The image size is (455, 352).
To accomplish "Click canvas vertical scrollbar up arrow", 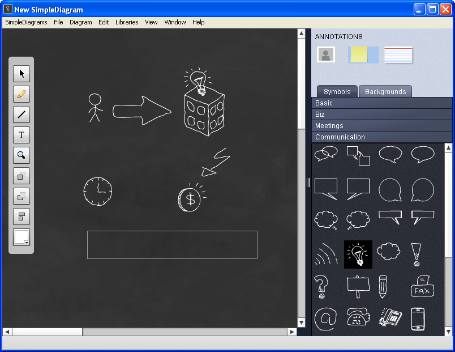I will click(301, 33).
